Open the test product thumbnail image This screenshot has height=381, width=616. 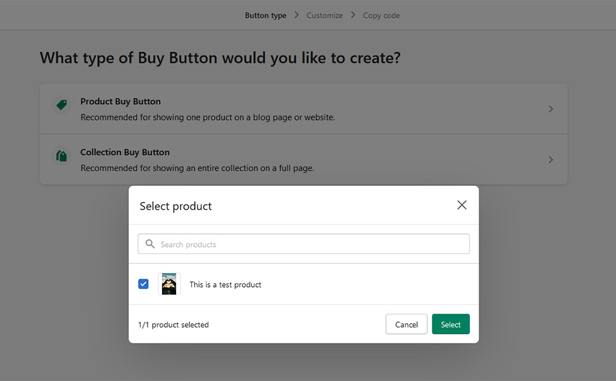pos(169,284)
